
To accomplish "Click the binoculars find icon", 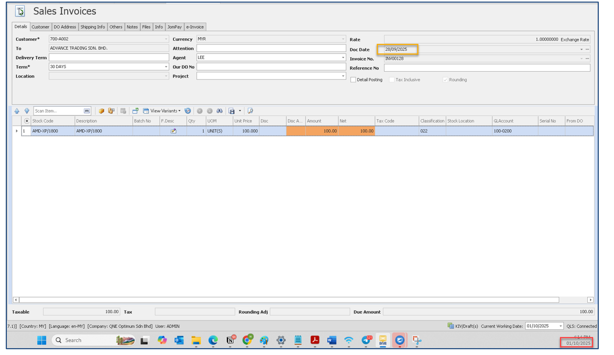I will 220,111.
